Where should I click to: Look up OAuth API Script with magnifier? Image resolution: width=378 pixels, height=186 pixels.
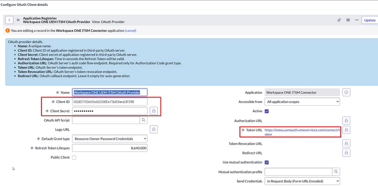[x=143, y=120]
